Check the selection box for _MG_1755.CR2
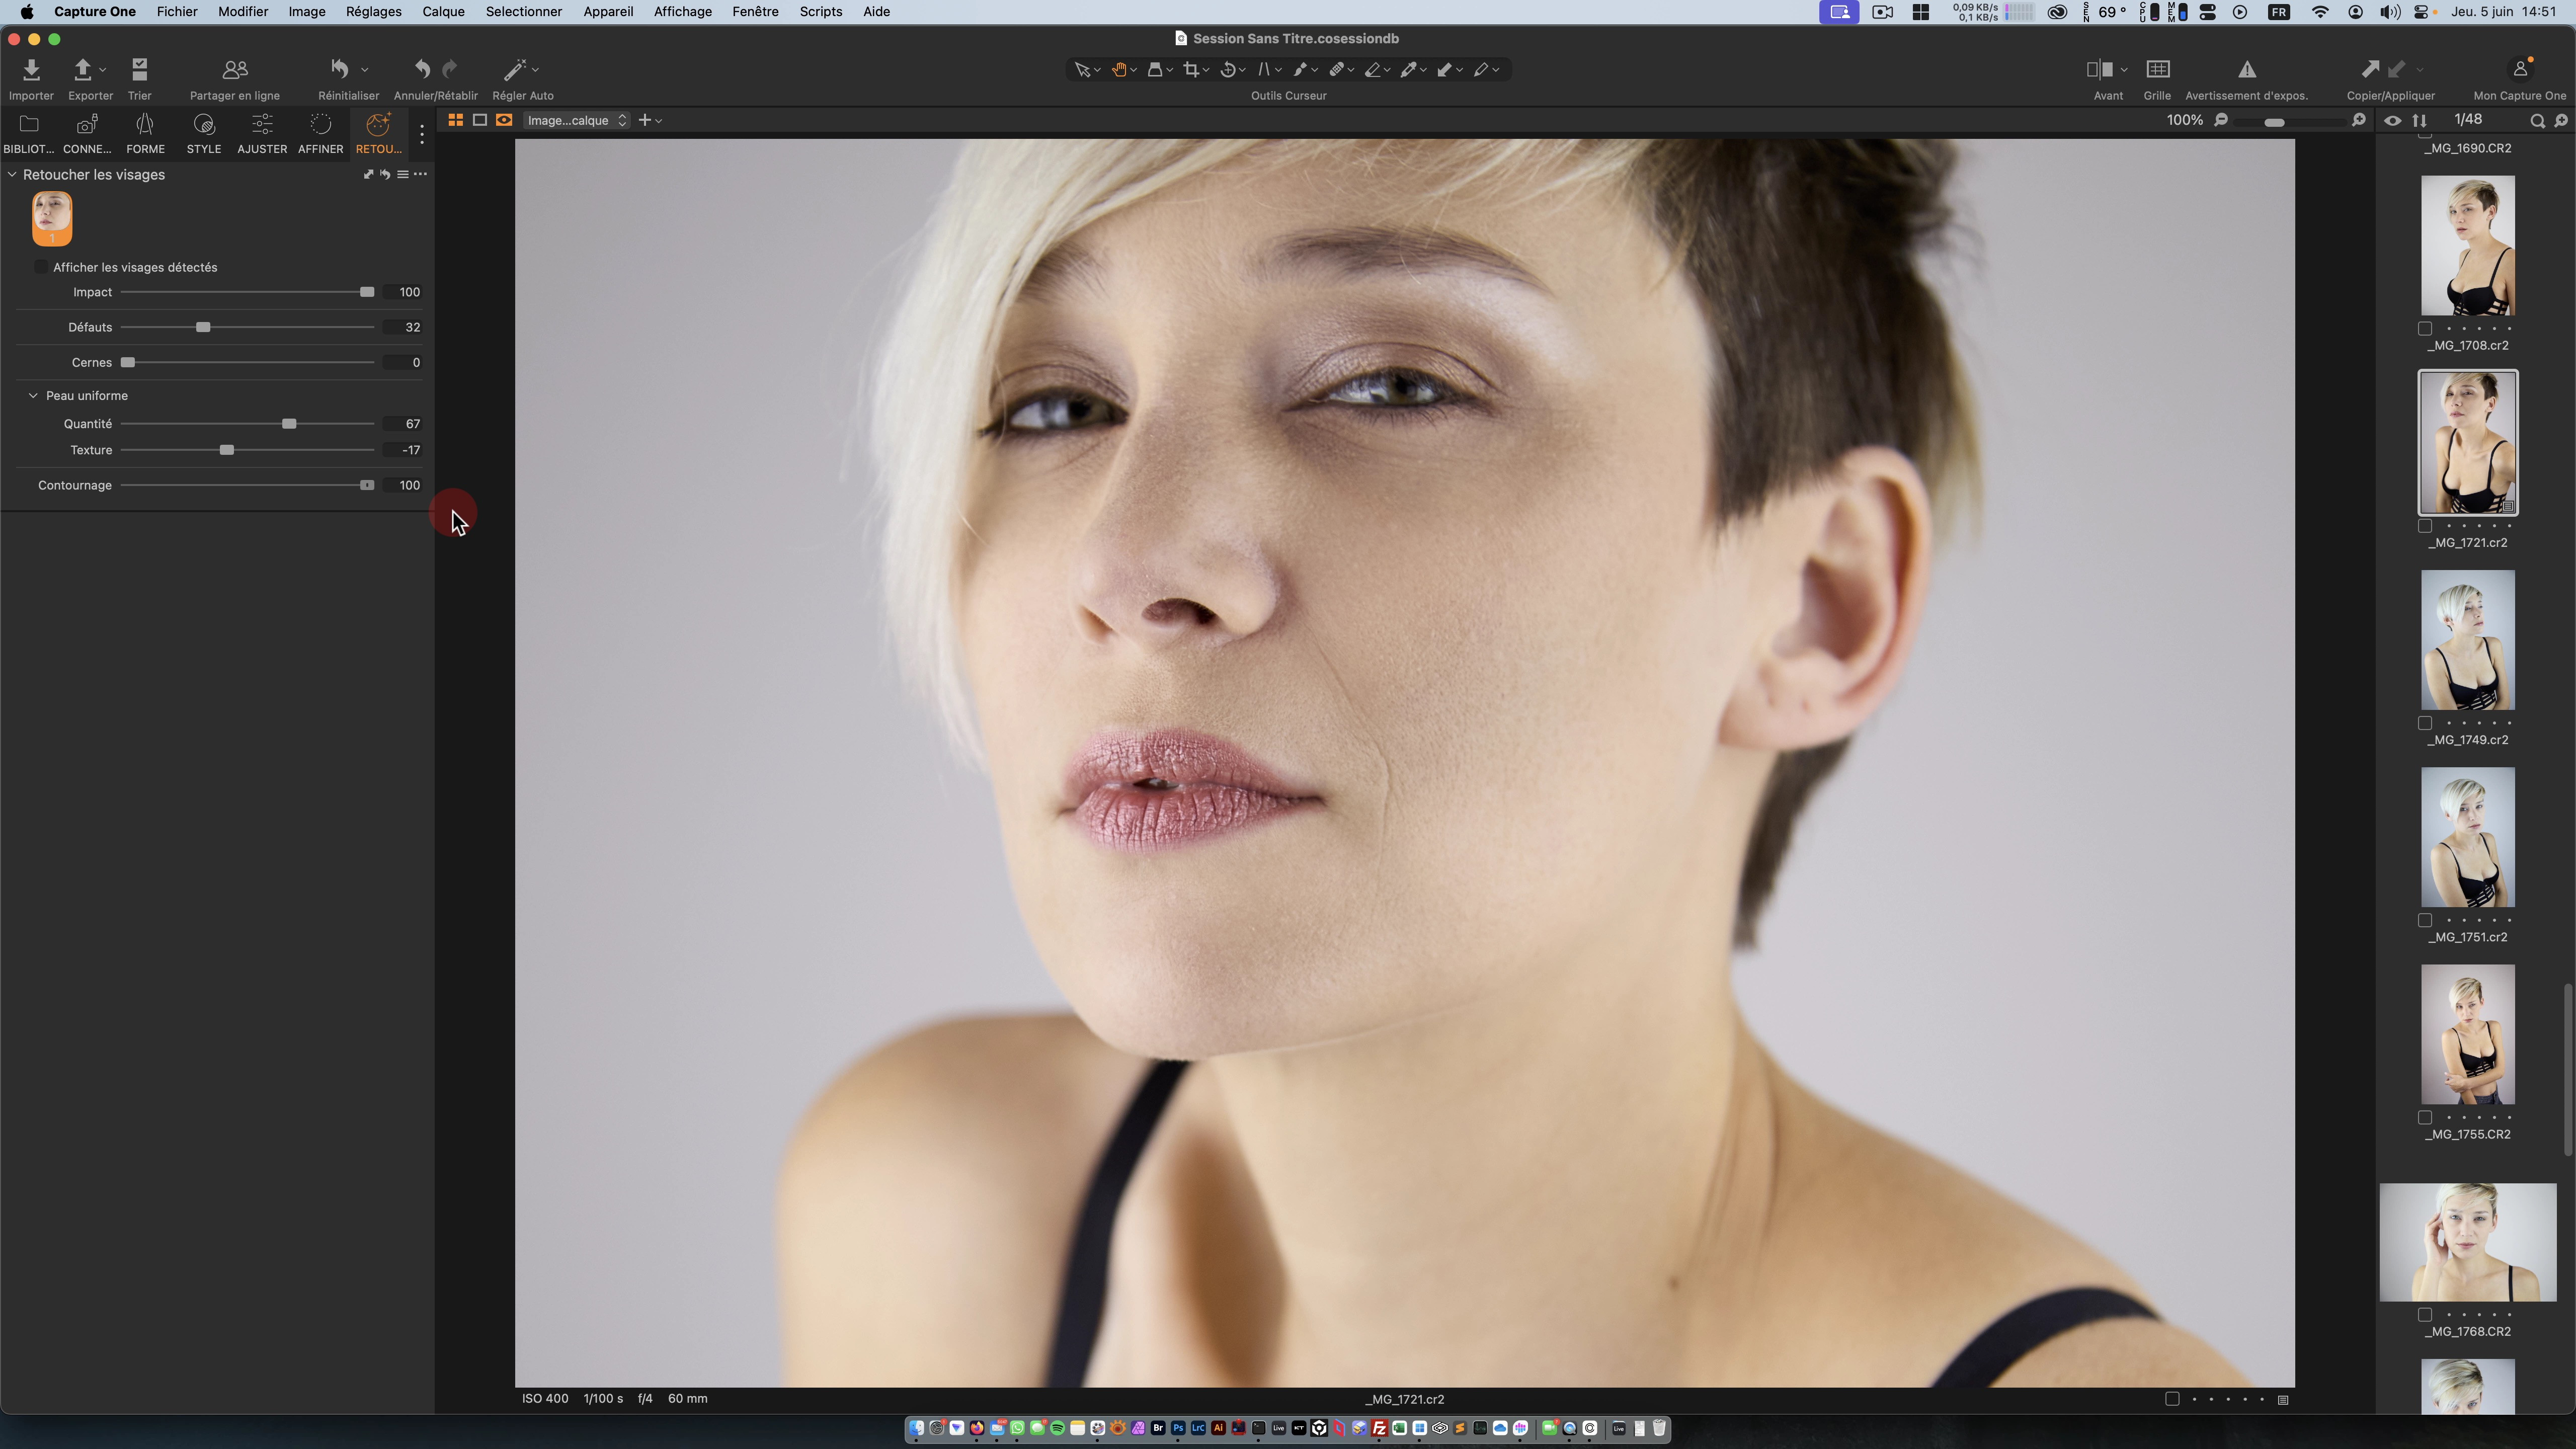Screen dimensions: 2576x1449 (2425, 1117)
